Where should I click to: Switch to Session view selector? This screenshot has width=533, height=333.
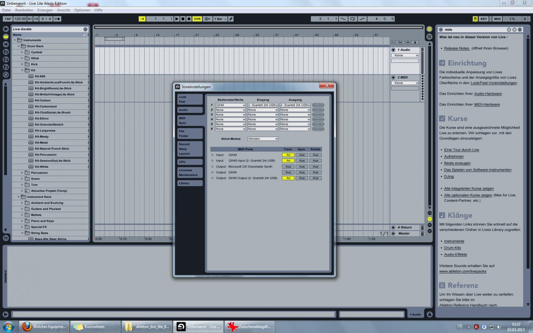pyautogui.click(x=429, y=36)
